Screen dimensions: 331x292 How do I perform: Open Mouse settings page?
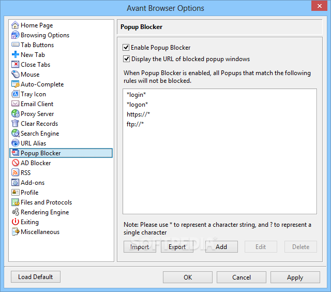[30, 75]
